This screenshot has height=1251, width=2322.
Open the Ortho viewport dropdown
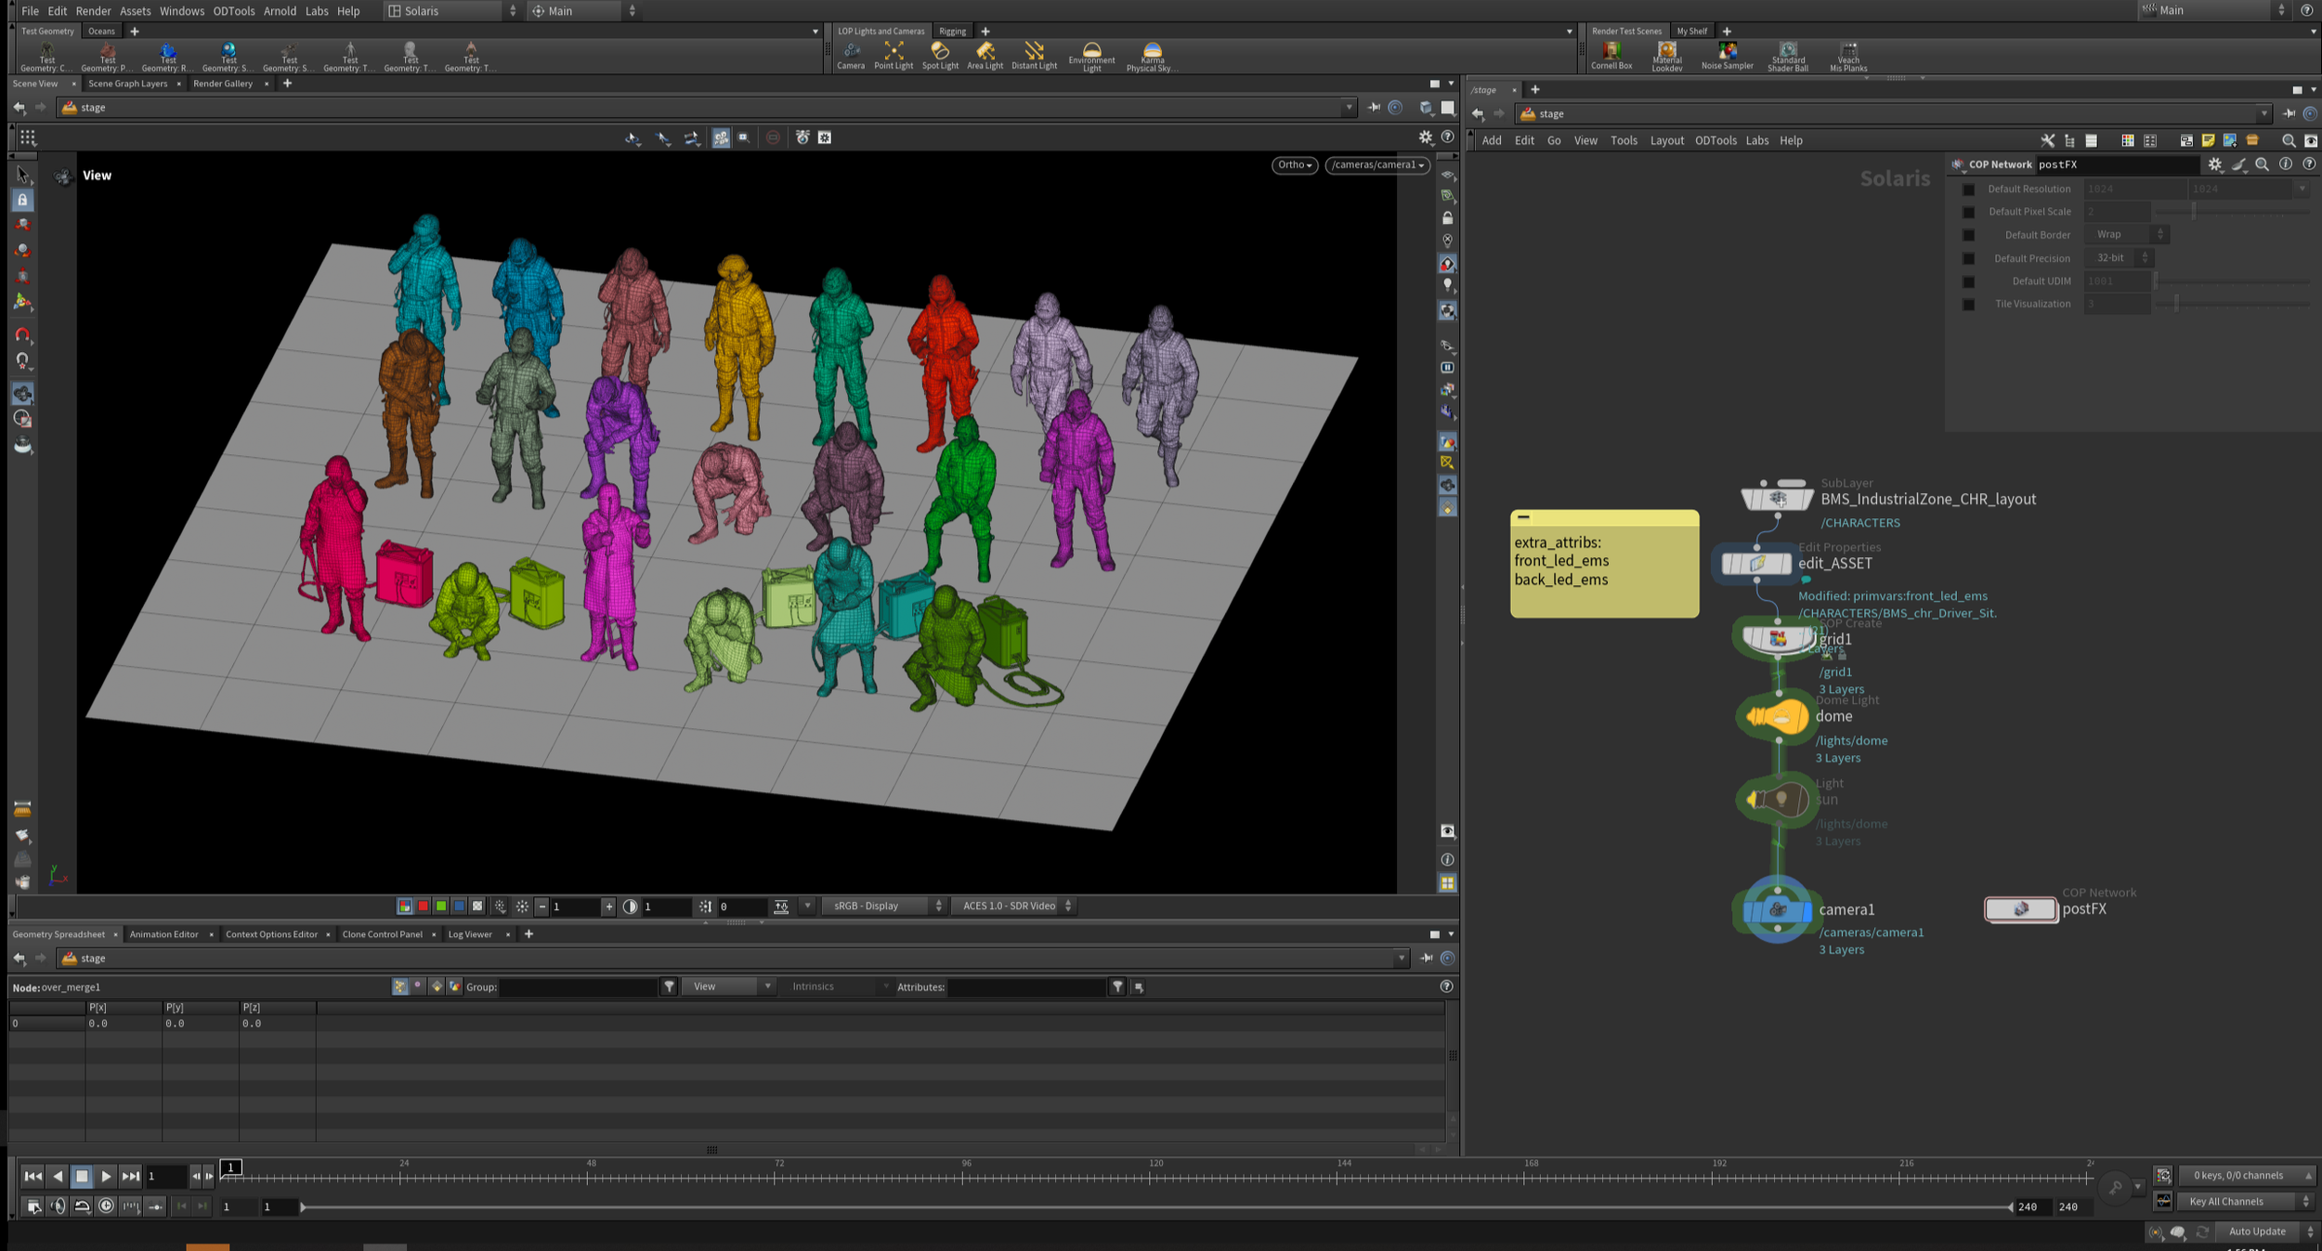(1294, 165)
